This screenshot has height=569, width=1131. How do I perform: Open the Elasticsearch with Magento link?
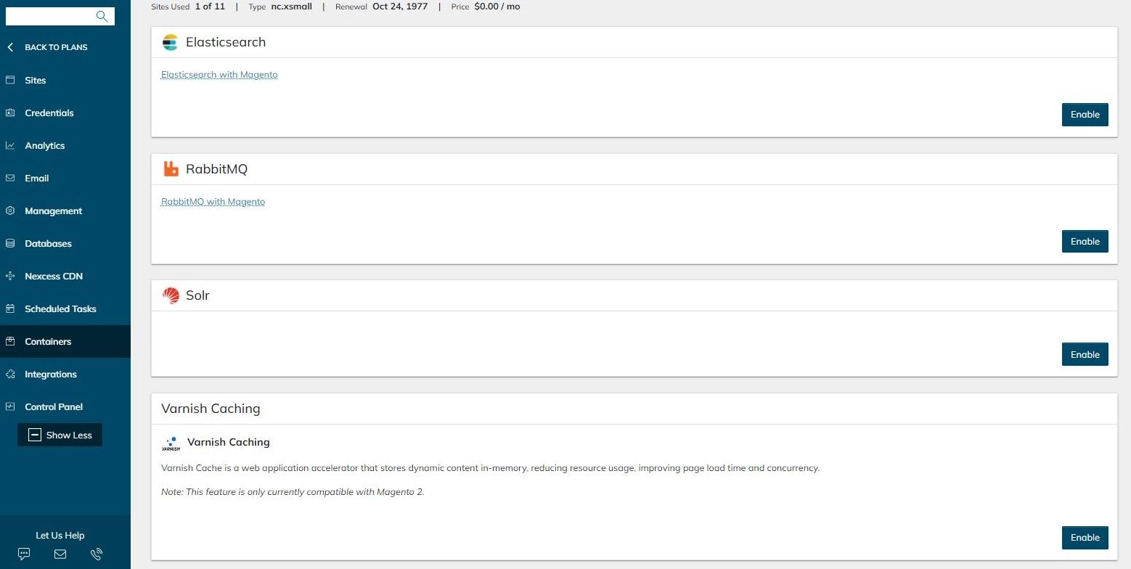point(219,75)
